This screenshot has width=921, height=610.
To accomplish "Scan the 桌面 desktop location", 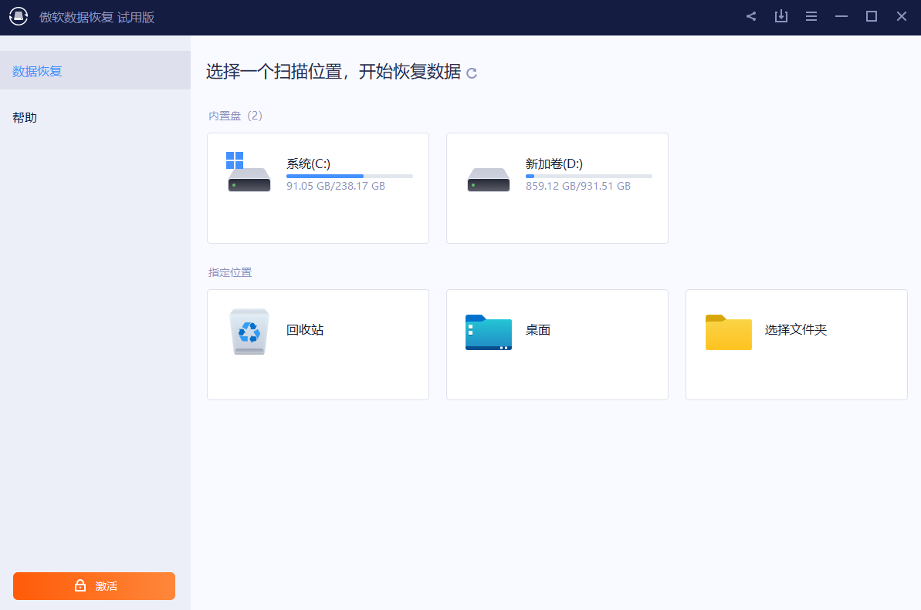I will pyautogui.click(x=488, y=331).
